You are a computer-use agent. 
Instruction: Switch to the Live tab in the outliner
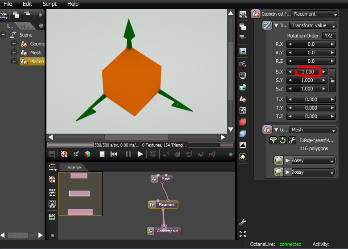click(x=25, y=26)
